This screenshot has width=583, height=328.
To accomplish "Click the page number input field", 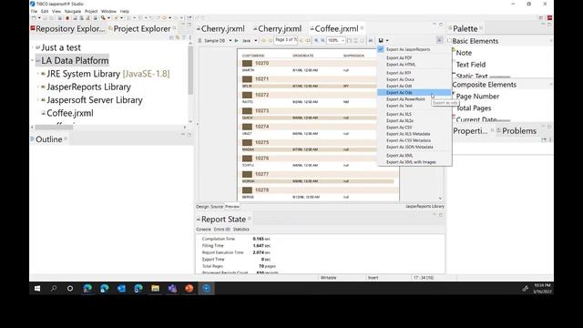I will (285, 40).
